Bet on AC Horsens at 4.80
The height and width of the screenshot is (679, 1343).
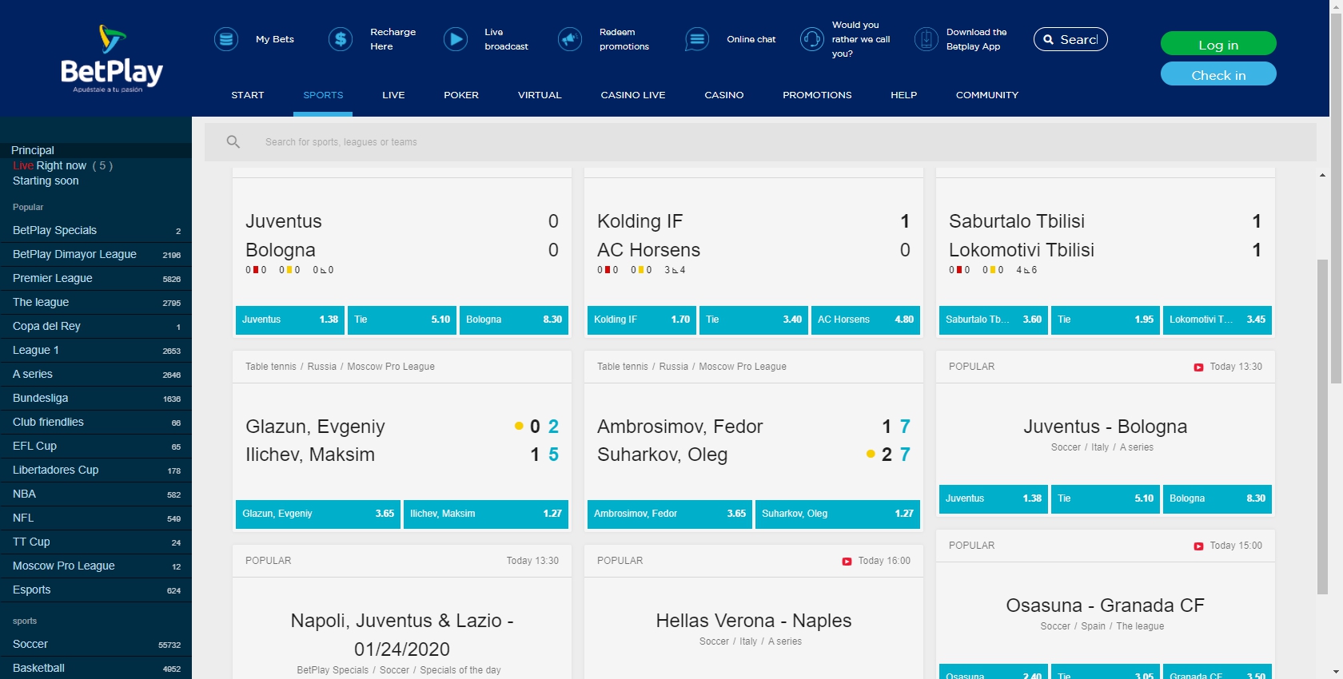point(866,320)
